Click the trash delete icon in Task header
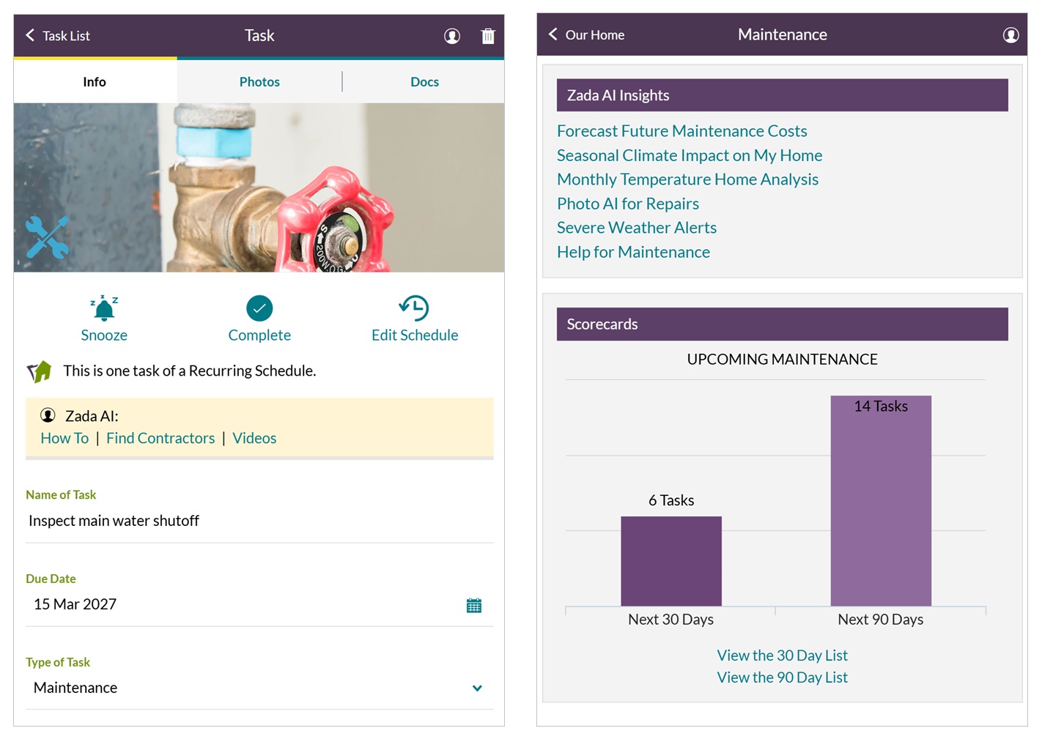The width and height of the screenshot is (1042, 739). pyautogui.click(x=487, y=36)
